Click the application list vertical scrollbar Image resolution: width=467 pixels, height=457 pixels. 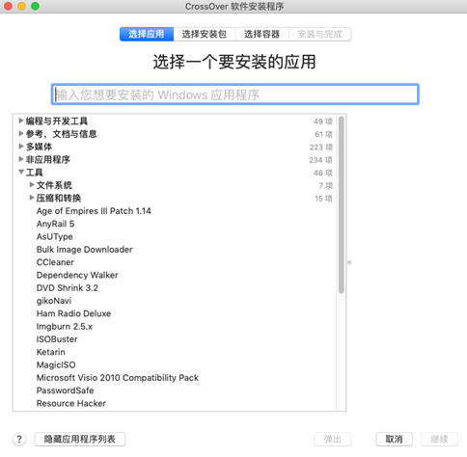click(x=342, y=205)
